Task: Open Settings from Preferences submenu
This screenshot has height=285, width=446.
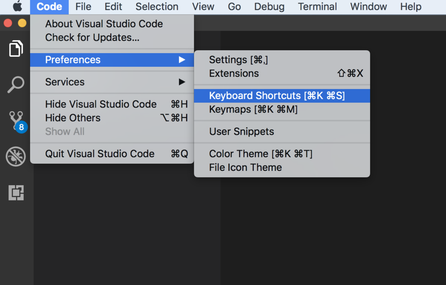Action: [282, 60]
